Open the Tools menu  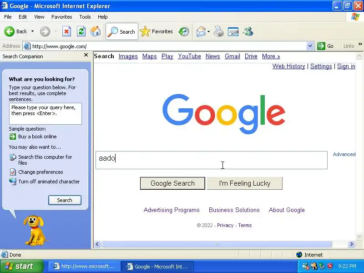pos(85,17)
